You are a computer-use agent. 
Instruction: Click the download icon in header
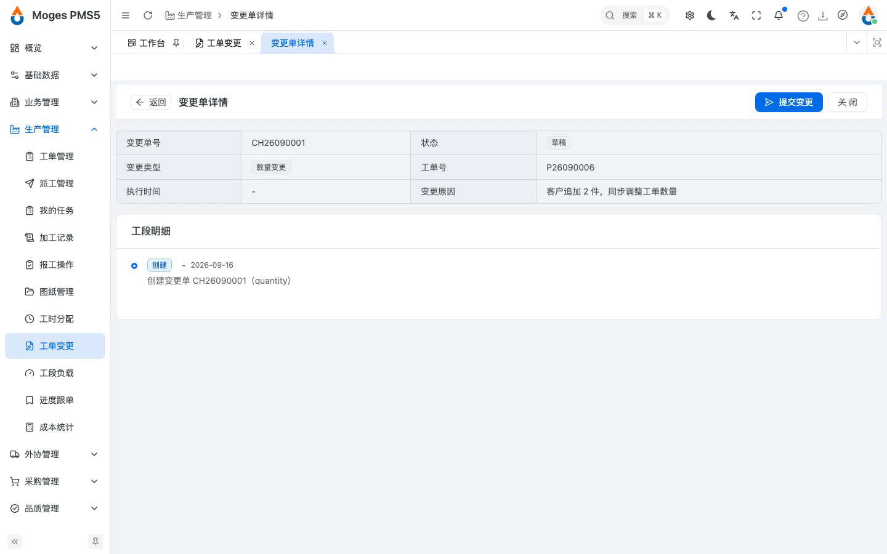[x=823, y=16]
